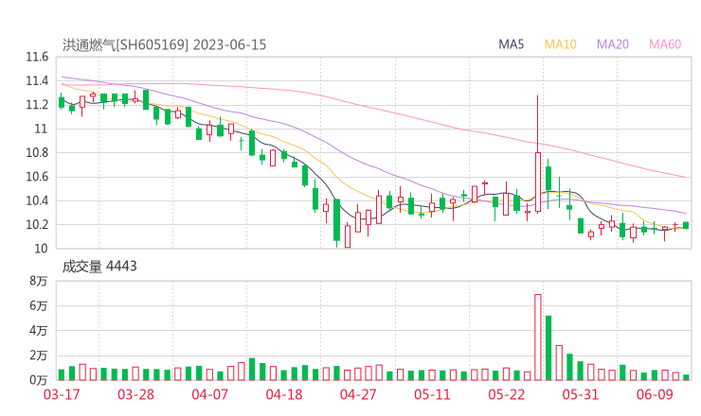The height and width of the screenshot is (416, 701).
Task: Click the 03-17 date axis label
Action: [62, 394]
